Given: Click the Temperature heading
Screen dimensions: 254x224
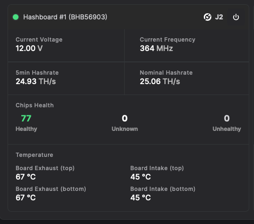Looking at the screenshot, I should 34,155.
